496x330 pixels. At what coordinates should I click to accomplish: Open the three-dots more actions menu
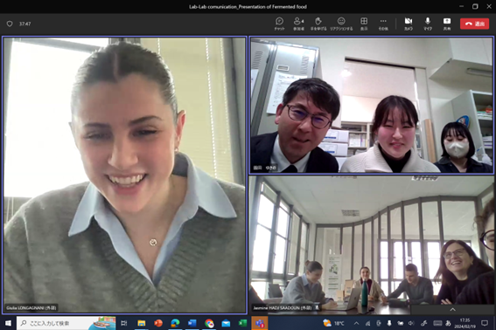click(x=383, y=24)
